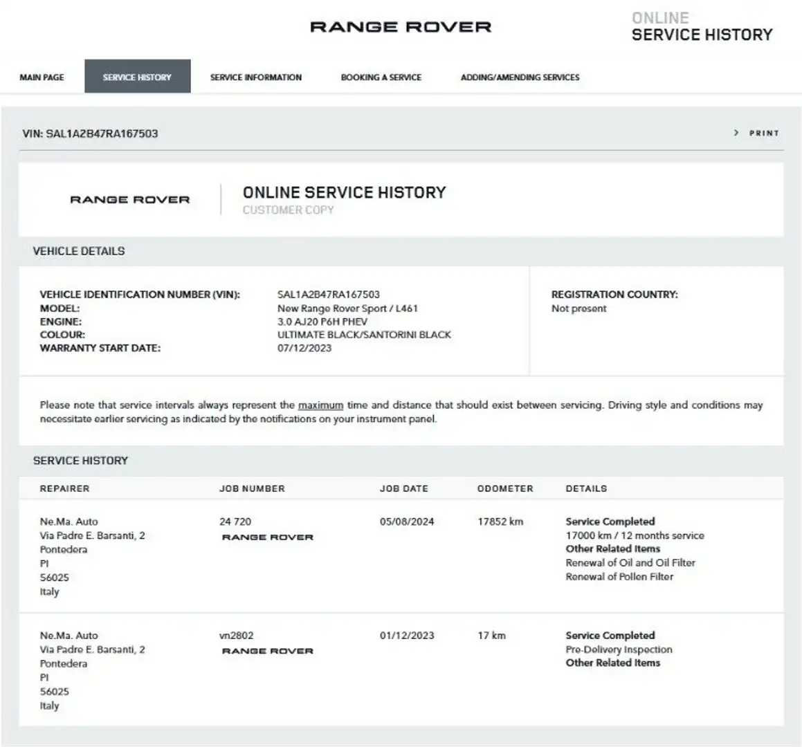Click the chevron arrow beside Print
The image size is (802, 747).
tap(736, 133)
